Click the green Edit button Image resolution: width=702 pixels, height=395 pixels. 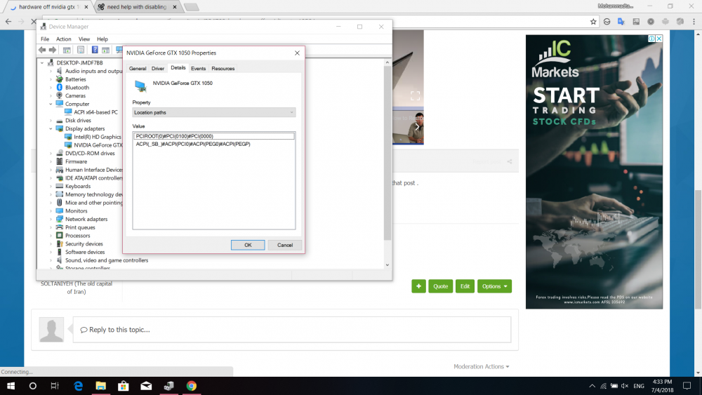pyautogui.click(x=465, y=286)
